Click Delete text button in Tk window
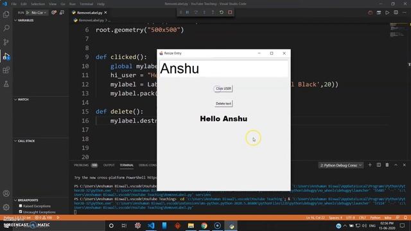The height and width of the screenshot is (231, 411). coord(223,103)
